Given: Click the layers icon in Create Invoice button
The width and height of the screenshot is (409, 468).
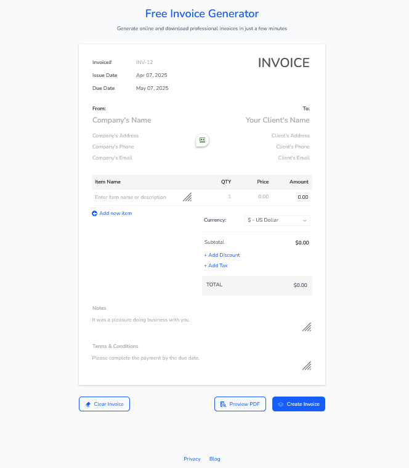Looking at the screenshot, I should coord(281,404).
